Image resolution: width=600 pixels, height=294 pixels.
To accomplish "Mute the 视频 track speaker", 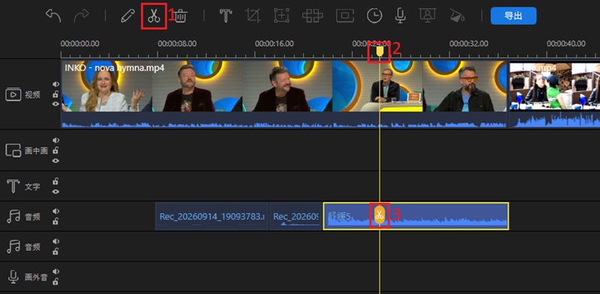I will (55, 84).
